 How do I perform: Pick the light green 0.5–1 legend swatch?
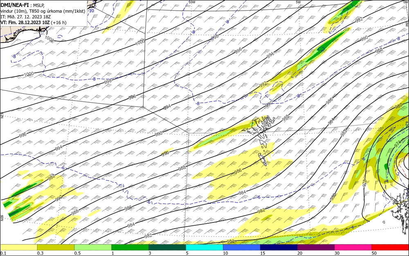[93, 247]
